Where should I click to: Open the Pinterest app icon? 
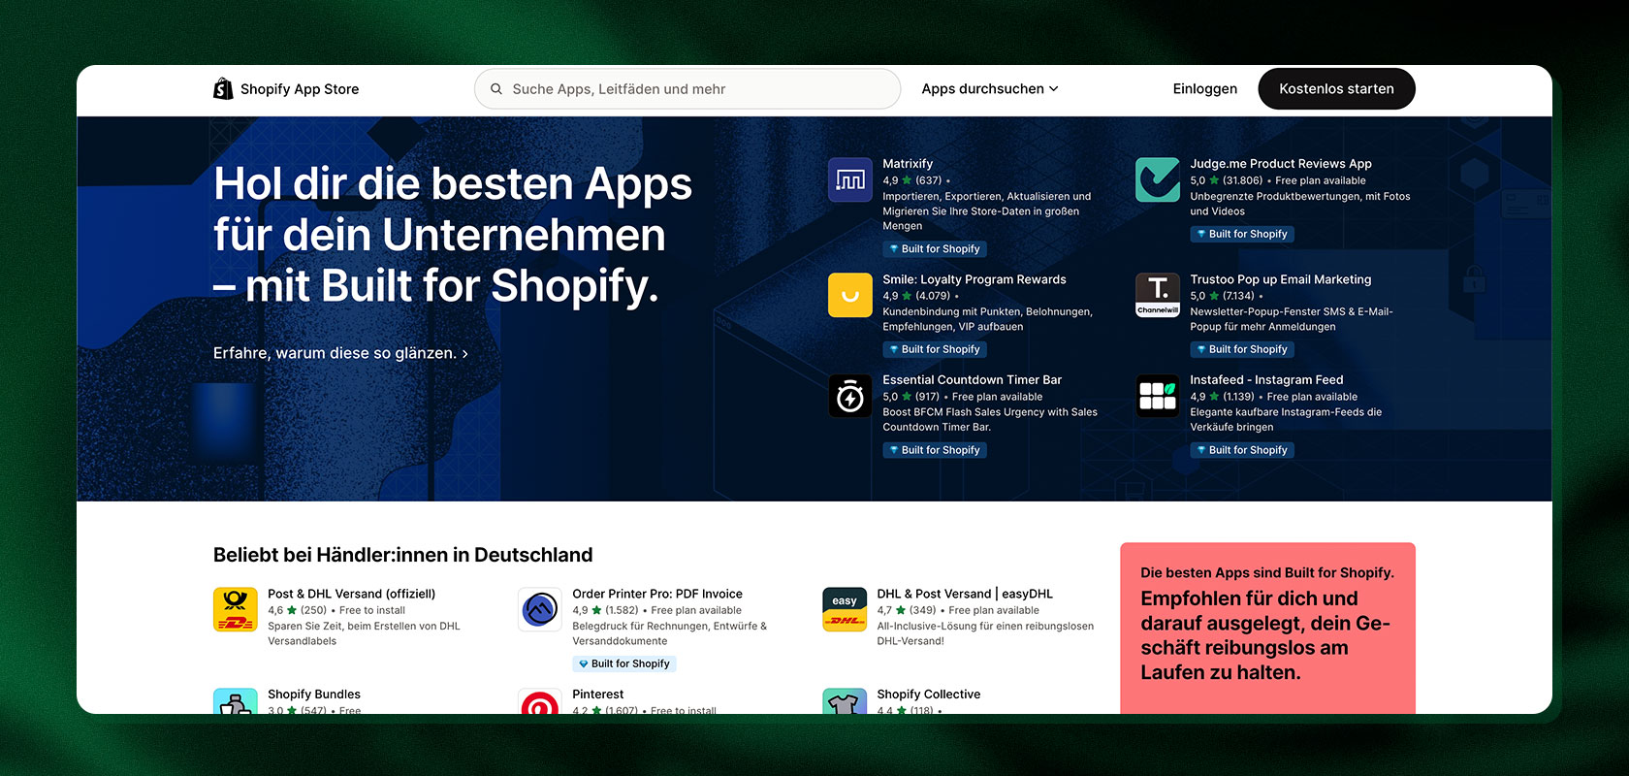pyautogui.click(x=540, y=701)
